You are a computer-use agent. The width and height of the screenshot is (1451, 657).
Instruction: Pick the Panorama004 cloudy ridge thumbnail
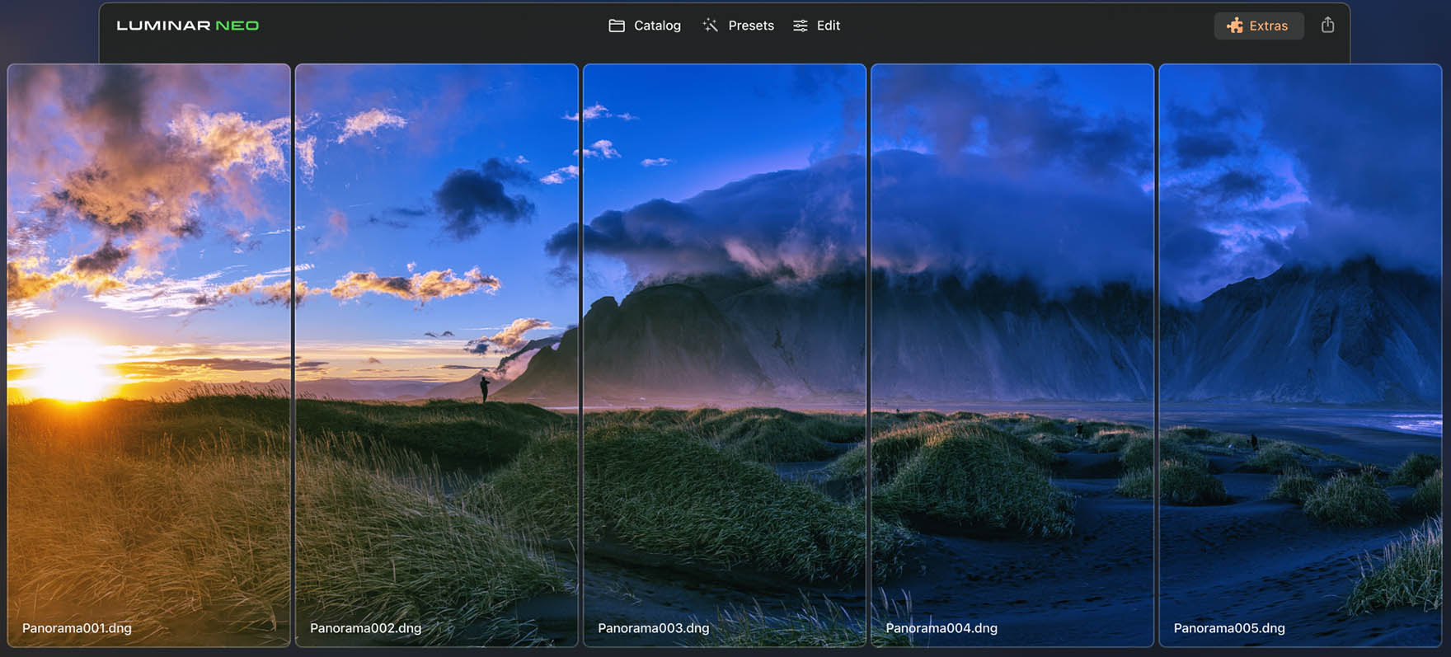[1012, 330]
